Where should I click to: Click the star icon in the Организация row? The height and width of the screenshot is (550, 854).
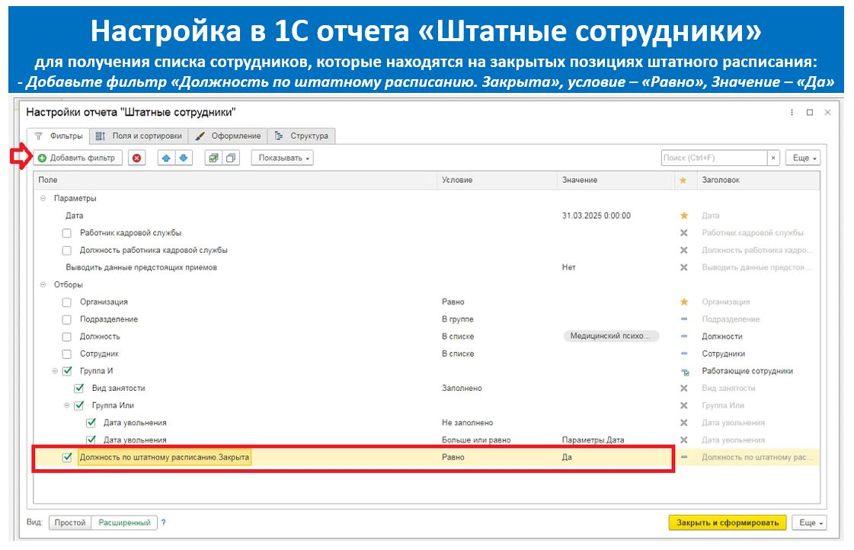(x=684, y=302)
